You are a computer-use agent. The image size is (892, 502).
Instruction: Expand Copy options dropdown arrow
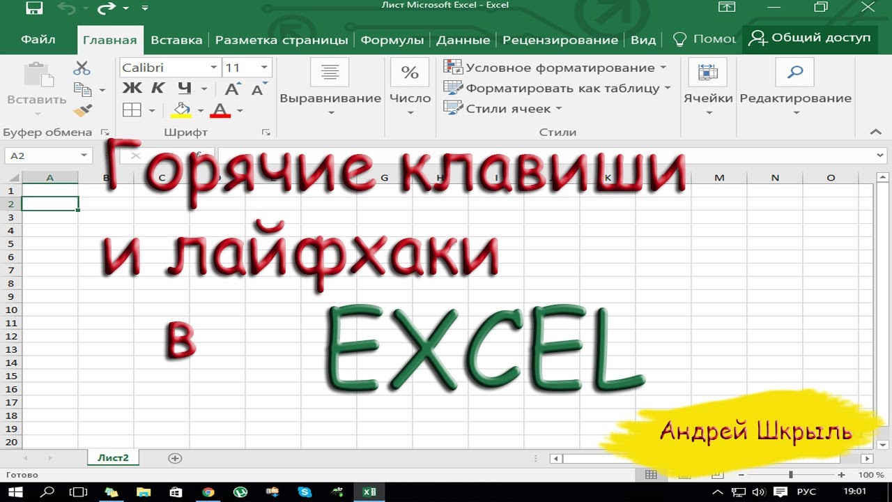102,90
